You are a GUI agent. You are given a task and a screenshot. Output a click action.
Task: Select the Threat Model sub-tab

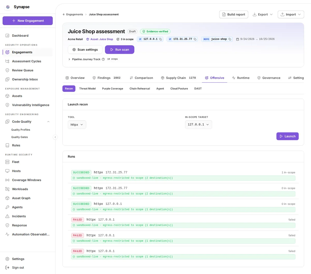87,88
